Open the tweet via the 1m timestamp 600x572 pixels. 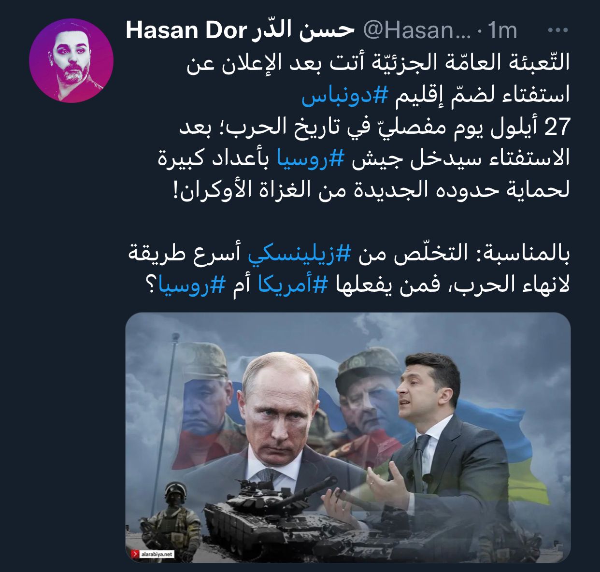coord(502,31)
